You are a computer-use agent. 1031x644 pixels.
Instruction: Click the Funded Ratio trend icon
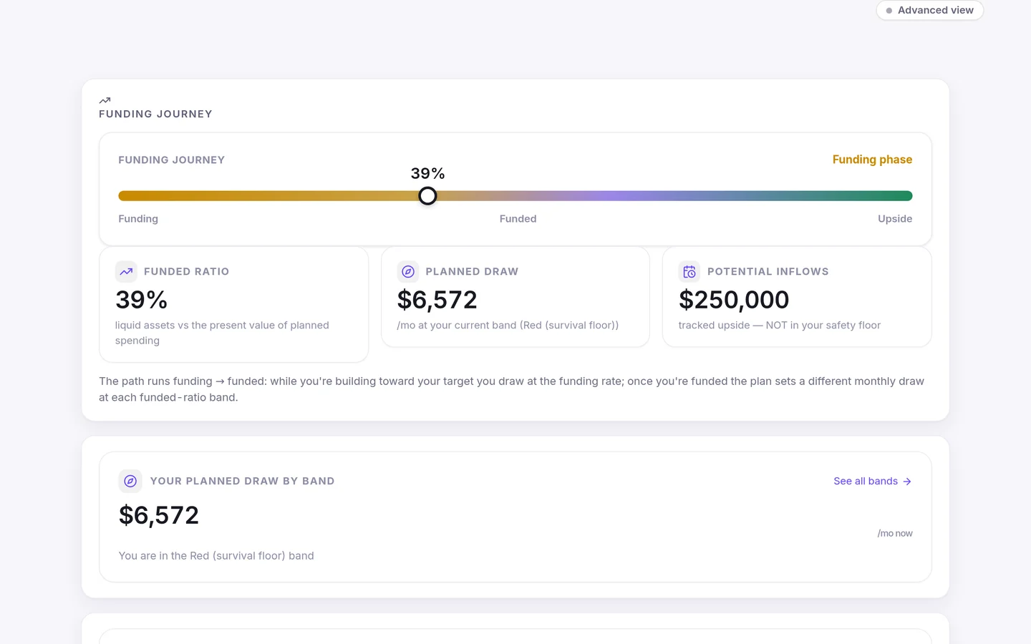point(126,272)
